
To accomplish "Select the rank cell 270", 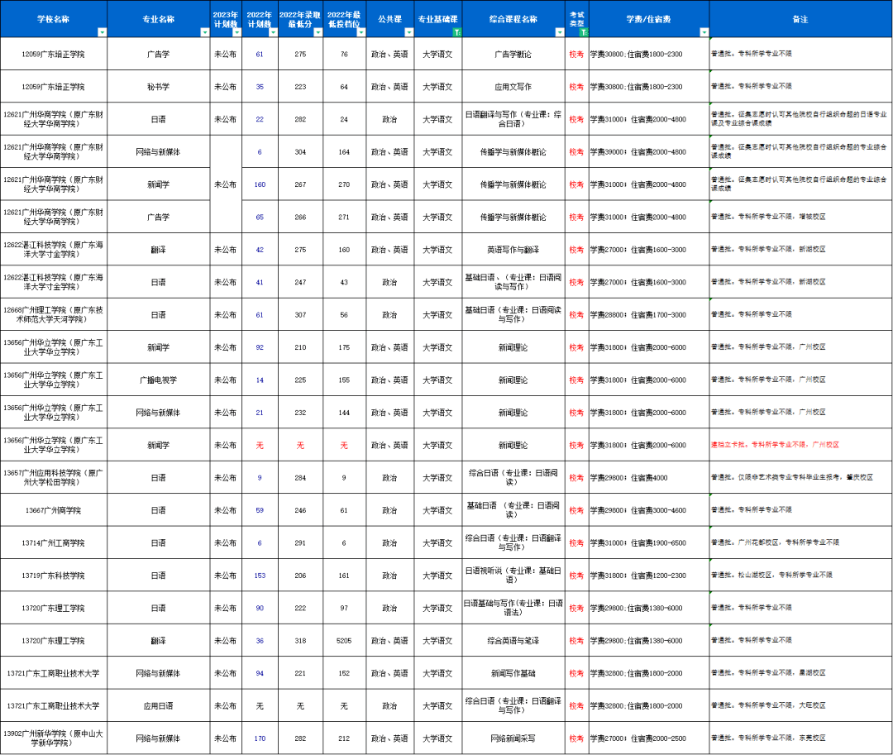I will (344, 184).
